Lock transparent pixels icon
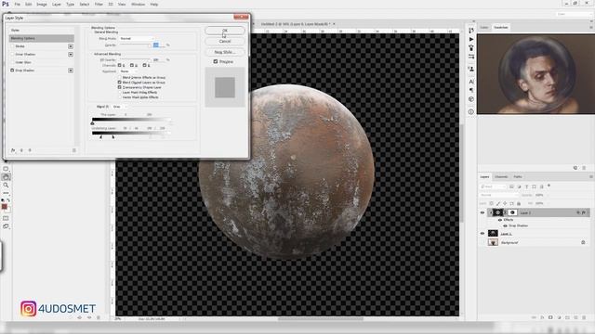 click(492, 203)
